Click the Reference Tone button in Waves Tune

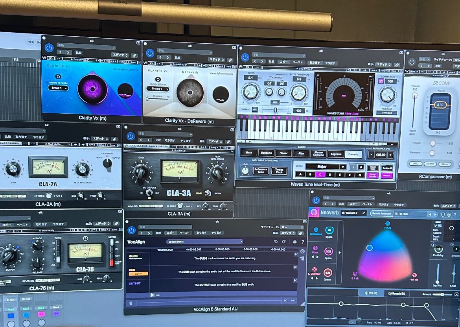pyautogui.click(x=261, y=171)
